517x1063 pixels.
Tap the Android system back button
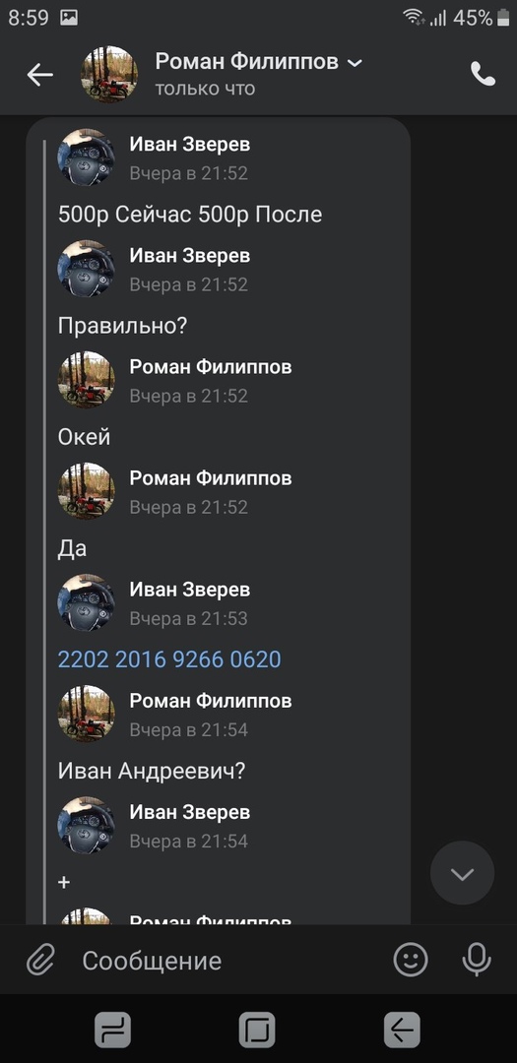coord(402,1030)
